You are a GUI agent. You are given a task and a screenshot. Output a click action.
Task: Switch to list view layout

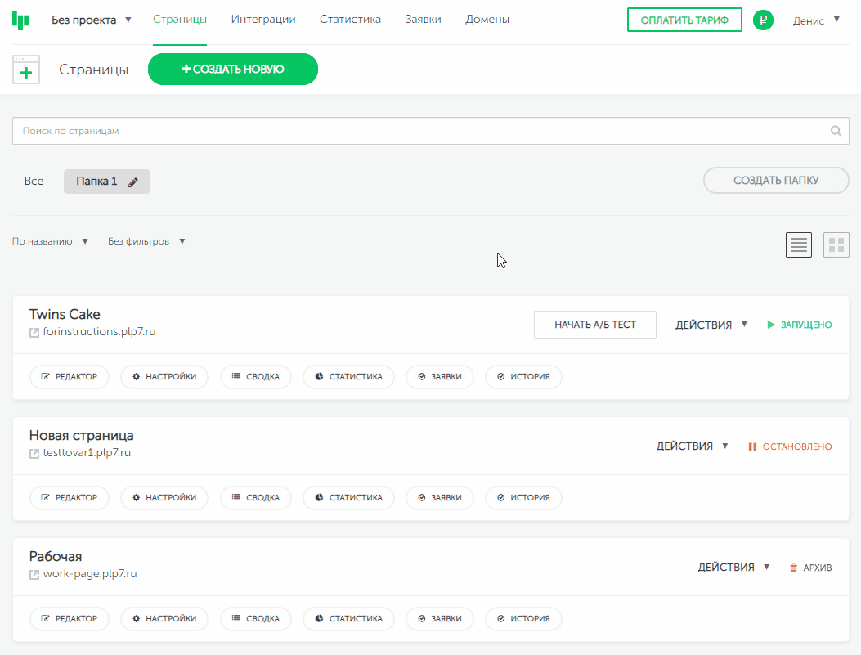coord(799,245)
